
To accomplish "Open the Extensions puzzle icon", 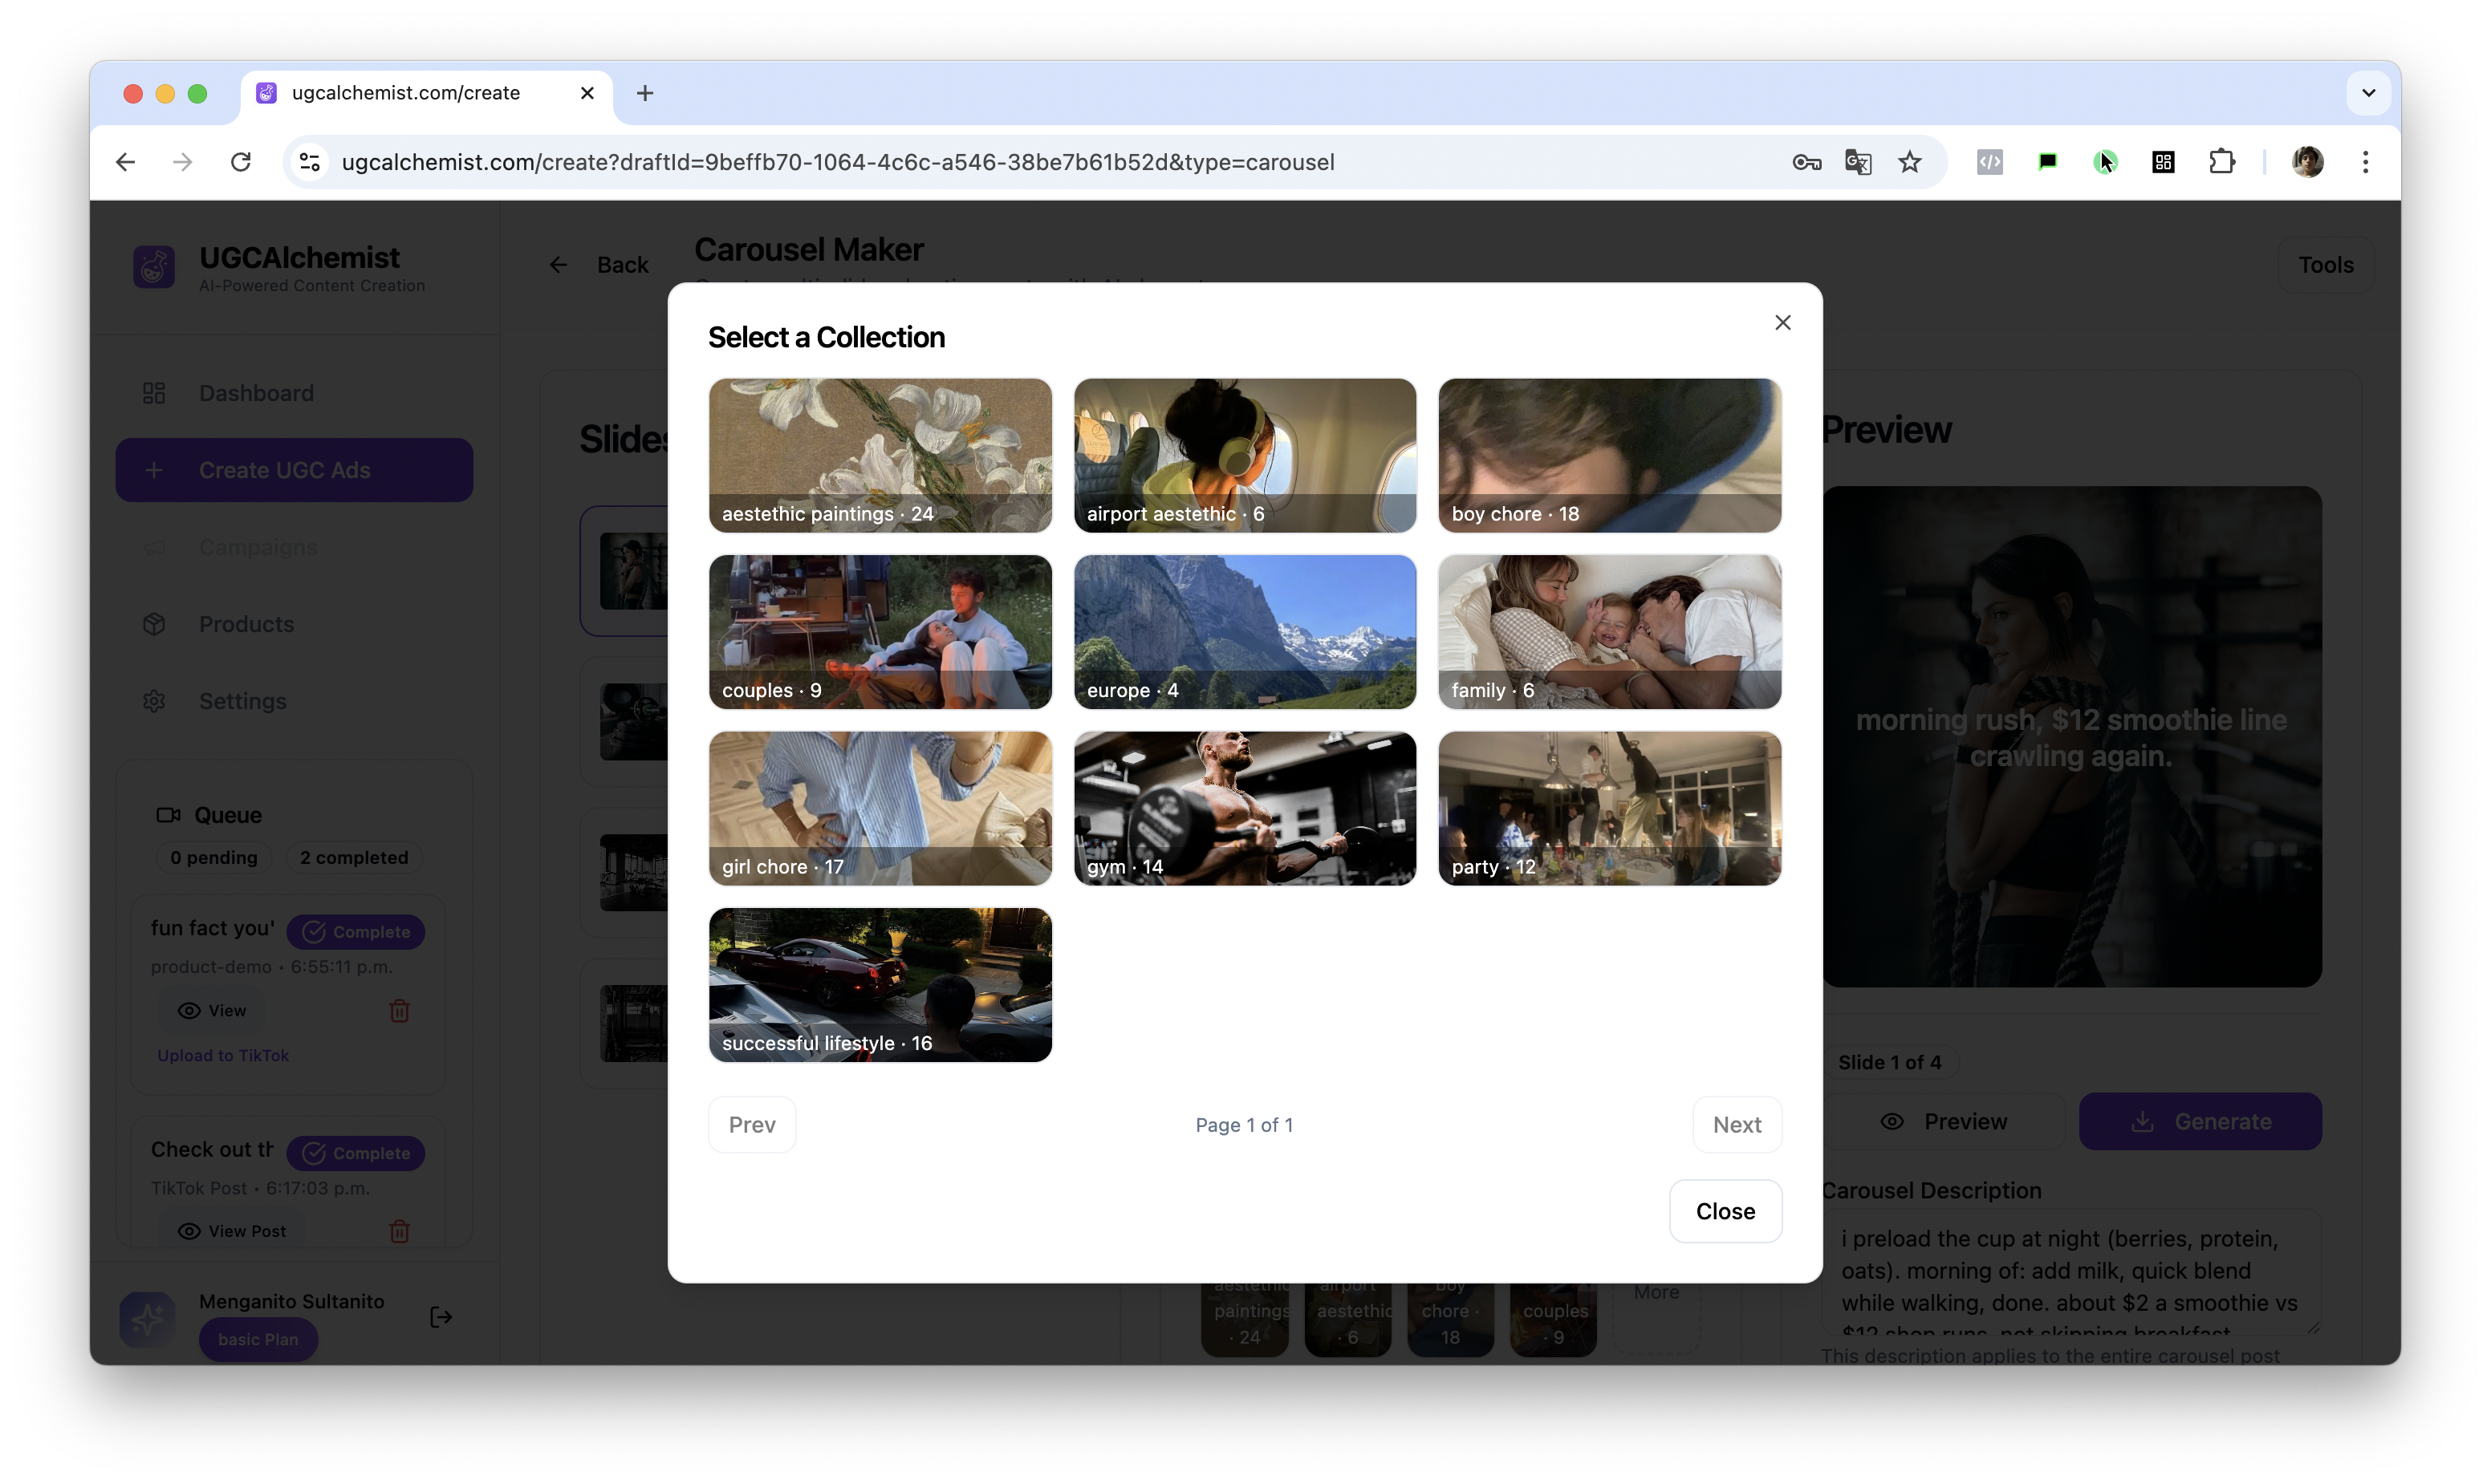I will pos(2221,162).
